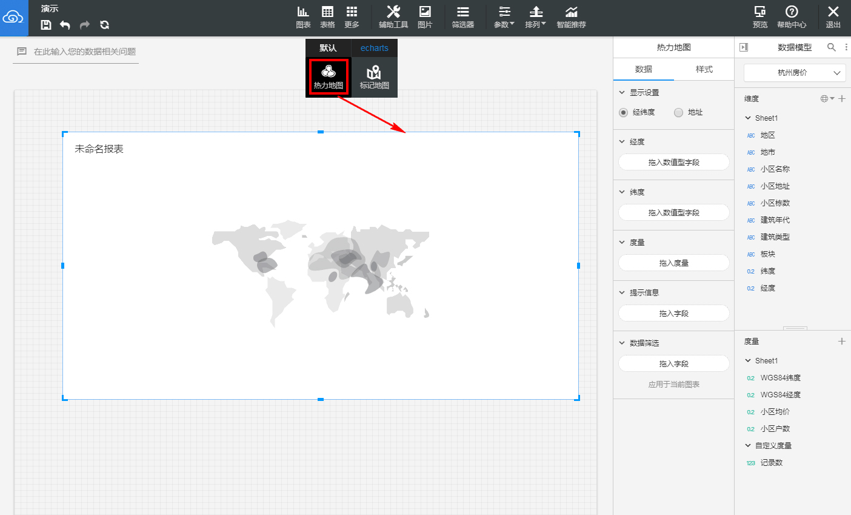The width and height of the screenshot is (851, 515).
Task: Refresh the report with the reload icon
Action: tap(104, 25)
